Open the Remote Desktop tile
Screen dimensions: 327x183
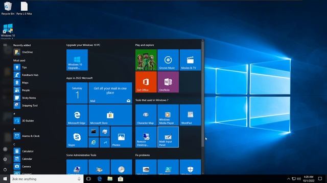(x=146, y=137)
